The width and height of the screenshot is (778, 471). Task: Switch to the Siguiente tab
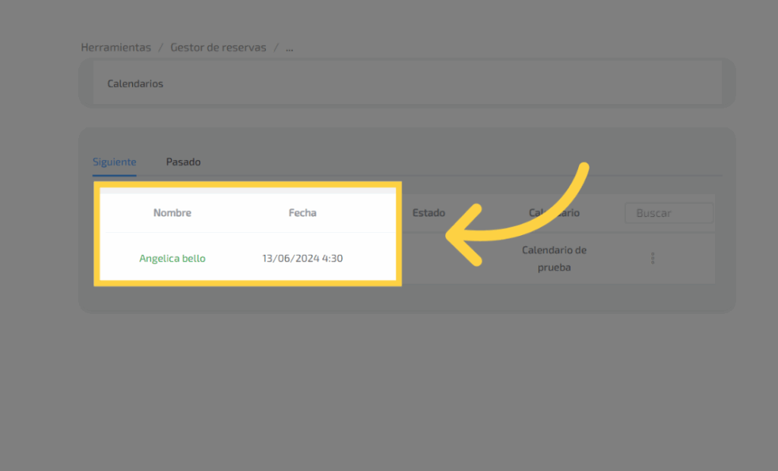pos(115,162)
